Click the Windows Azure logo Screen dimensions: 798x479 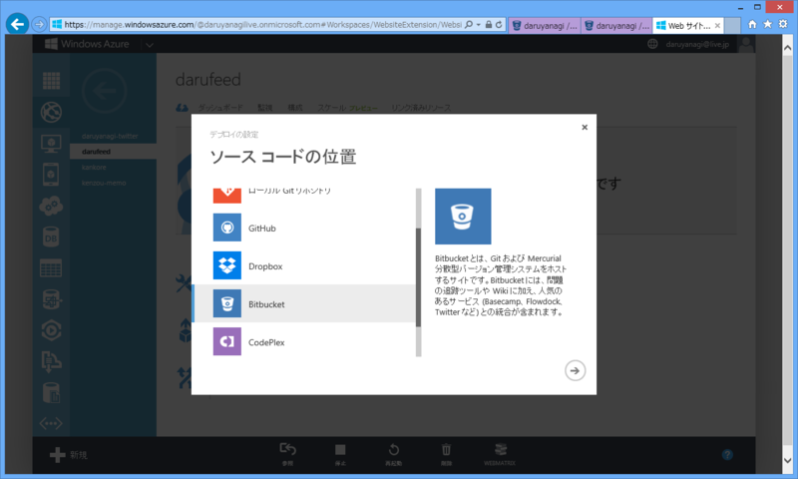point(87,44)
